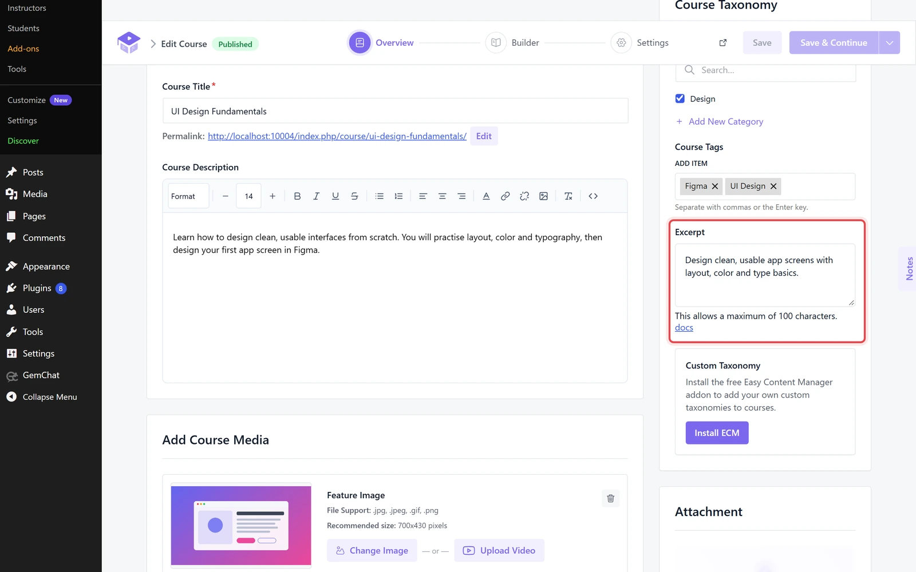Expand the Save & Continue dropdown arrow

(890, 43)
